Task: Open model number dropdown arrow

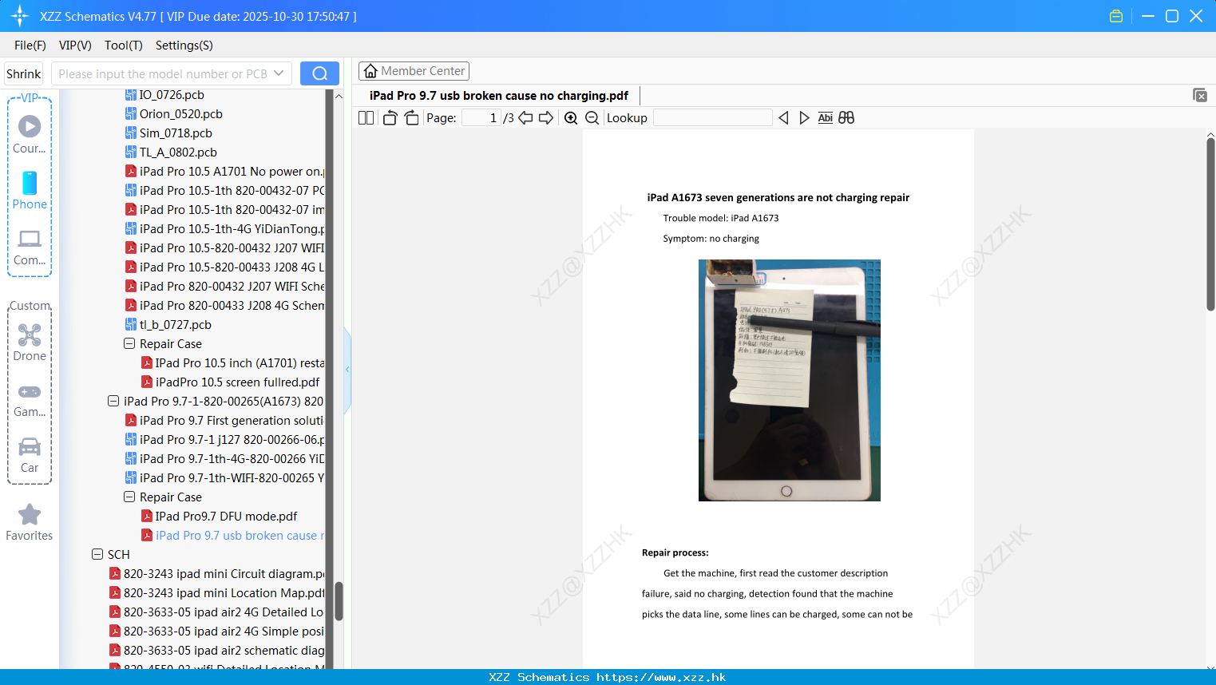Action: tap(279, 73)
